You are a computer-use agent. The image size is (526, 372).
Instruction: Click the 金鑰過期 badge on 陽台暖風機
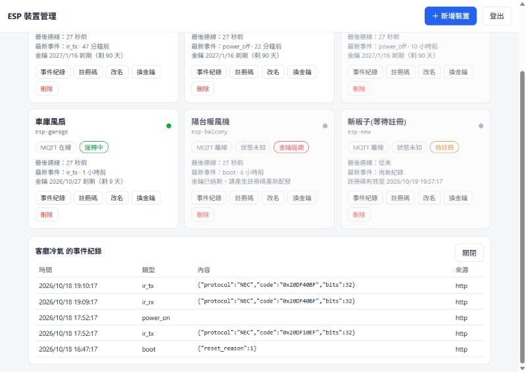pos(291,148)
